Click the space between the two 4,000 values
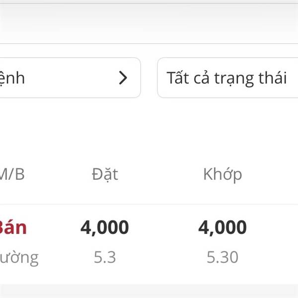 point(163,227)
